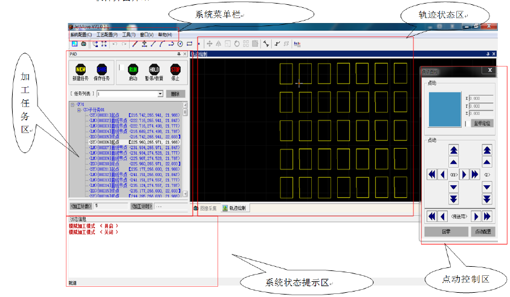This screenshot has height=297, width=510.
Task: Open the 帮助(H) menu
Action: 165,34
